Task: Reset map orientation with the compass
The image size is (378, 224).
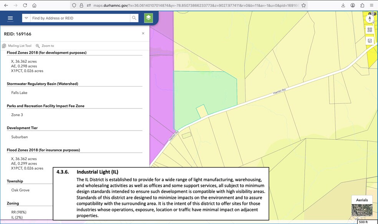Action: click(x=370, y=19)
